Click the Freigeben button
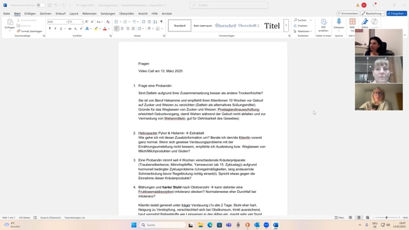The image size is (409, 230). pyautogui.click(x=397, y=13)
